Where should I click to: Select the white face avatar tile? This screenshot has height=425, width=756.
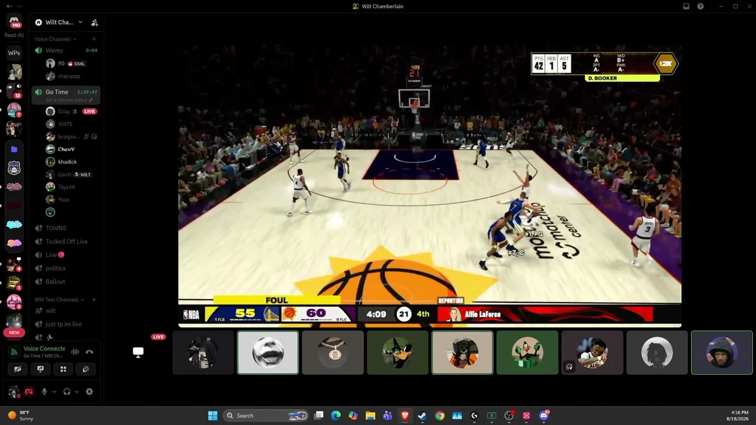pyautogui.click(x=268, y=353)
